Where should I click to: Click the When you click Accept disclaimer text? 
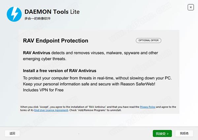98,109
